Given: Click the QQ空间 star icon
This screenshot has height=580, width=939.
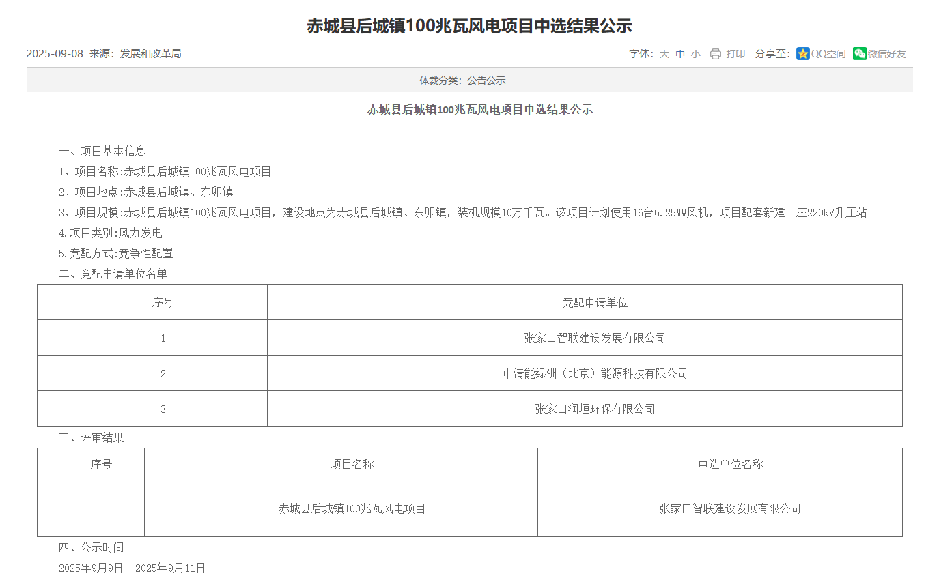Looking at the screenshot, I should [x=803, y=54].
